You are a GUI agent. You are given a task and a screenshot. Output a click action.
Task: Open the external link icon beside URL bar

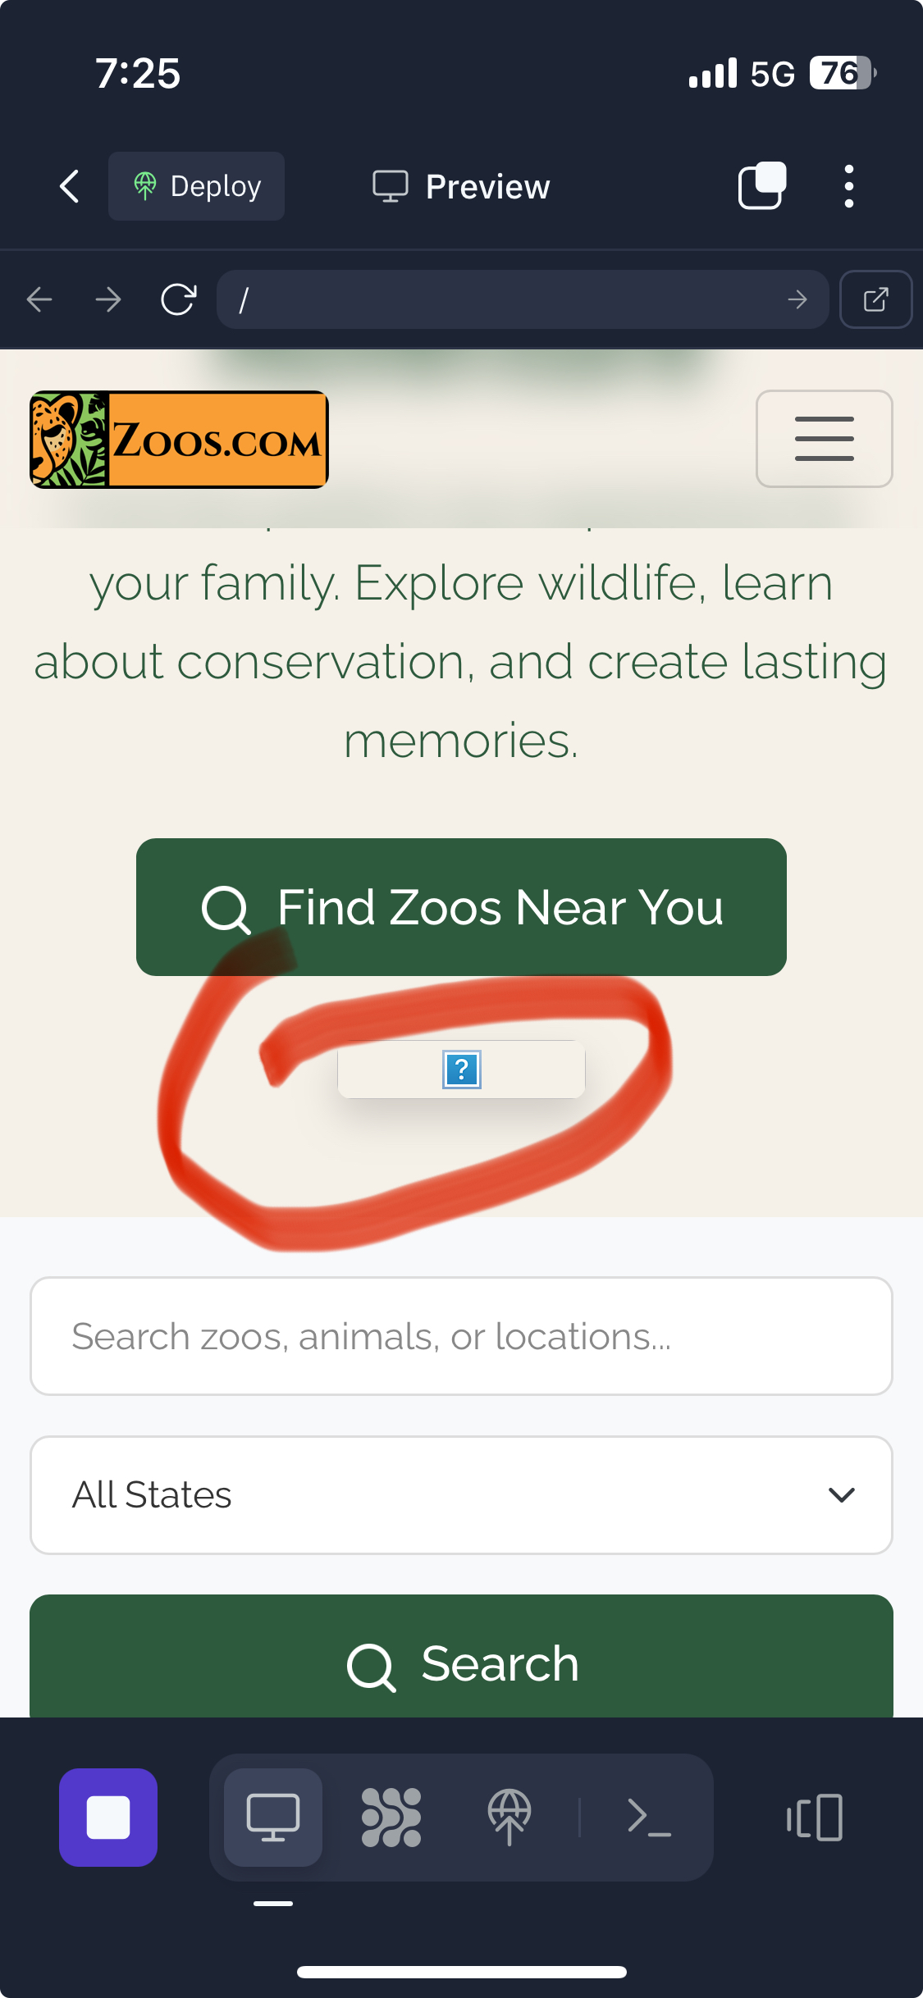875,299
